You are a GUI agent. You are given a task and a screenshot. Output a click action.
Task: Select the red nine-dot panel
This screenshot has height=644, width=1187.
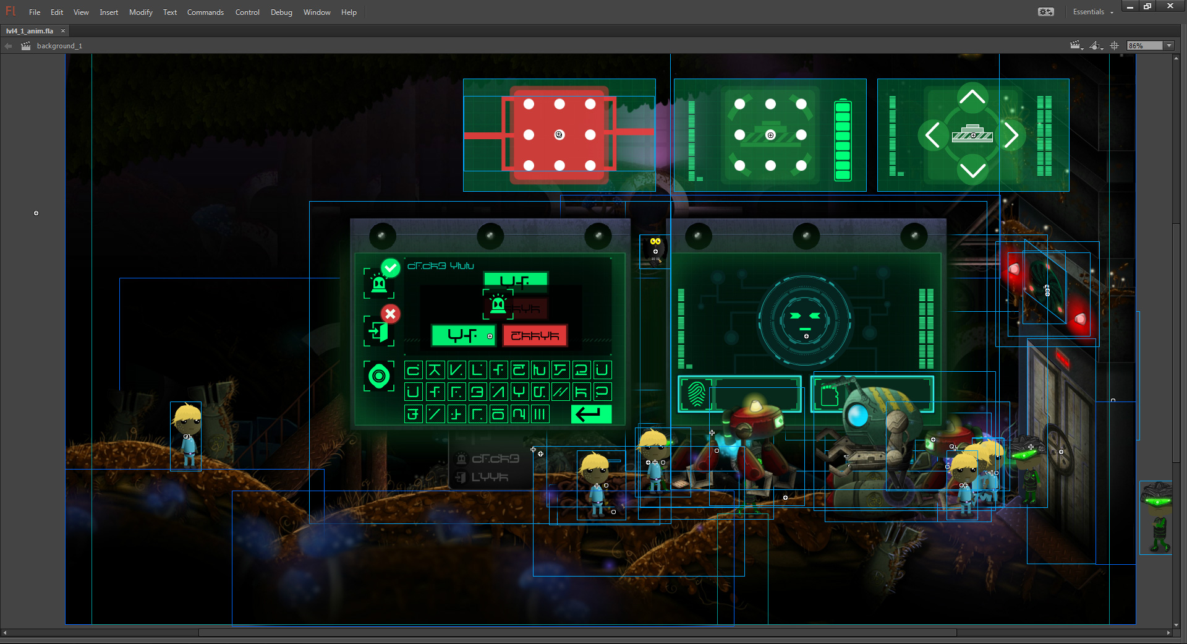(x=559, y=135)
